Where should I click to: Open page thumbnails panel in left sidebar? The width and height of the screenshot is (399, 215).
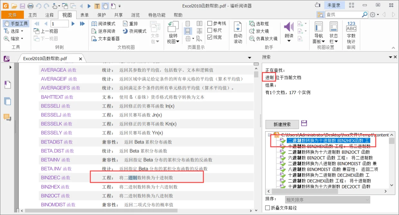pos(7,101)
